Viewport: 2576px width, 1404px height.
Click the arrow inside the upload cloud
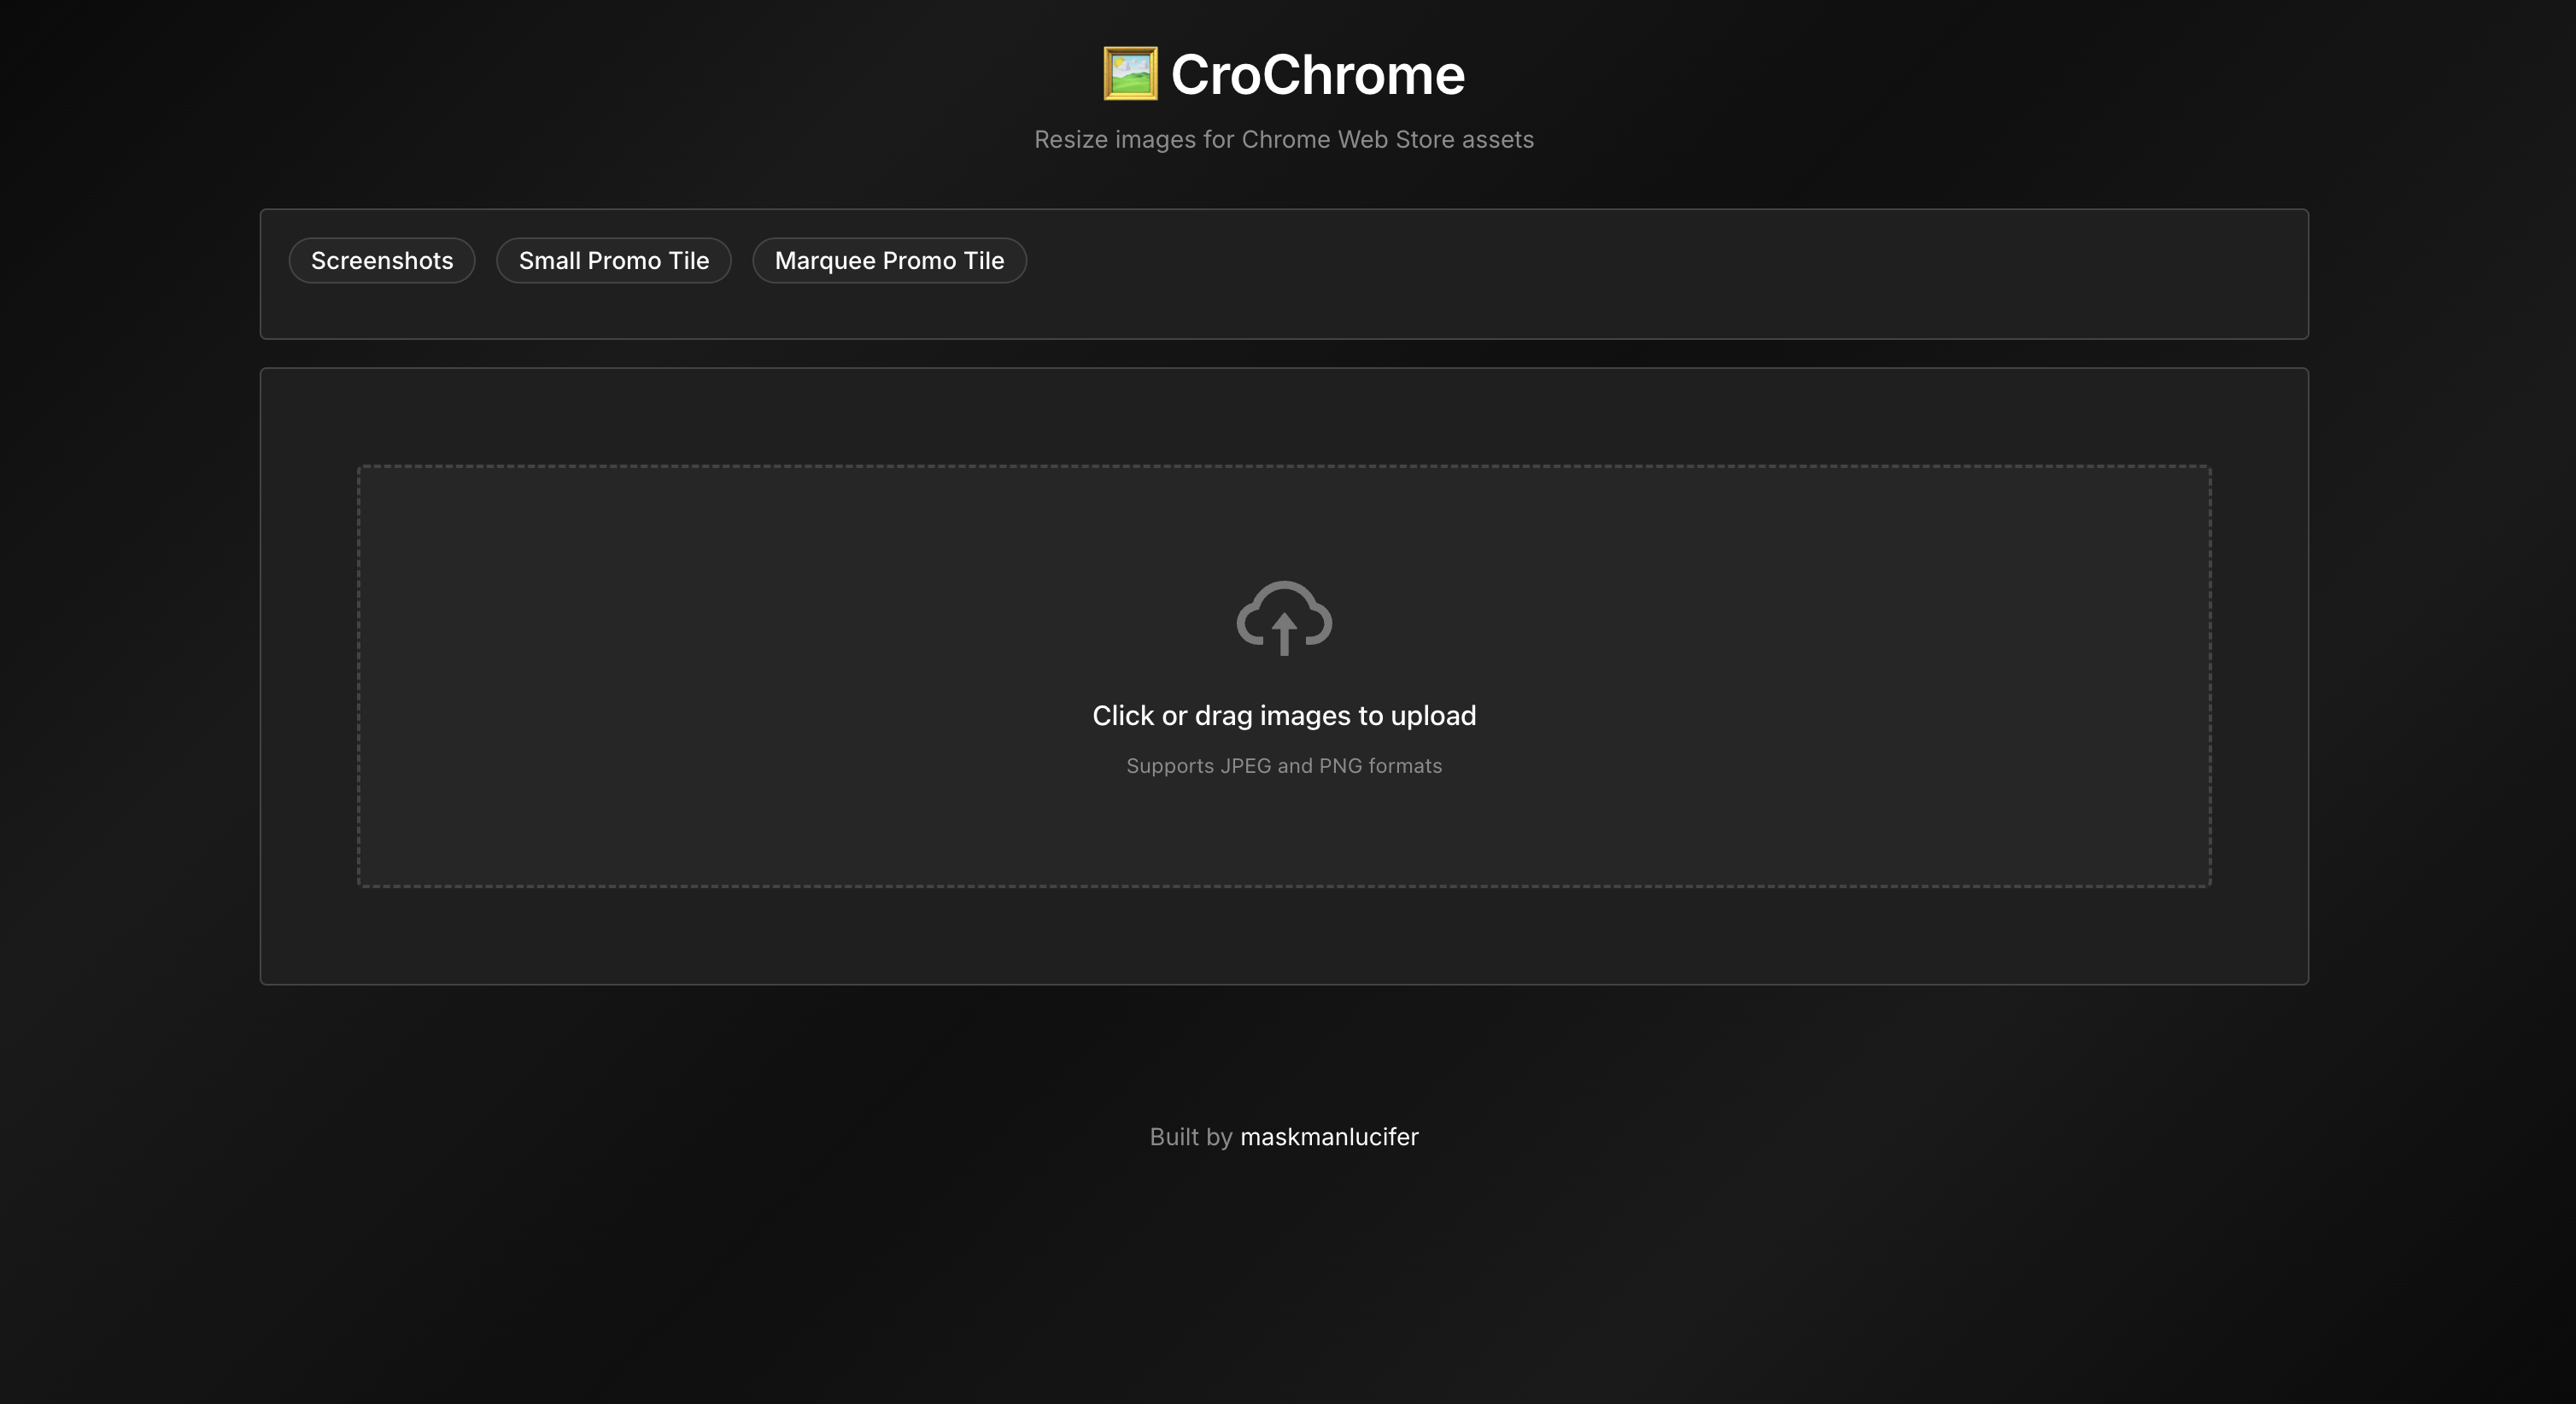tap(1285, 635)
